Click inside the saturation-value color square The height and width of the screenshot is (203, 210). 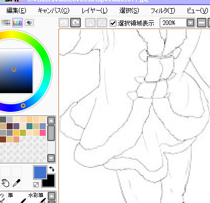[16, 71]
